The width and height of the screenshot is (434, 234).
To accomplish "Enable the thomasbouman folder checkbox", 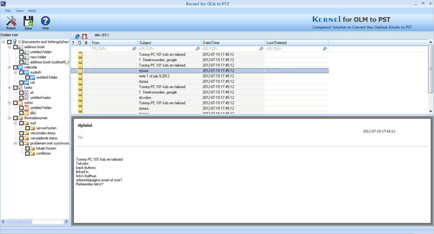I will coord(16,118).
